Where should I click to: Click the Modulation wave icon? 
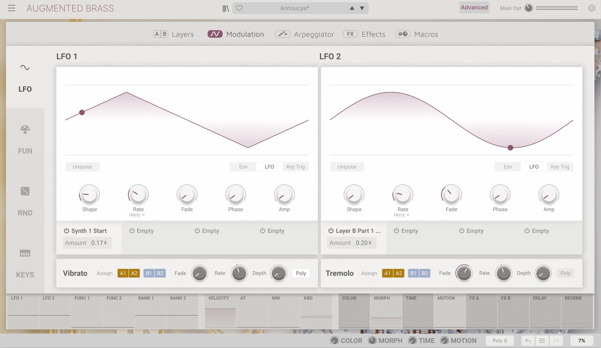215,34
